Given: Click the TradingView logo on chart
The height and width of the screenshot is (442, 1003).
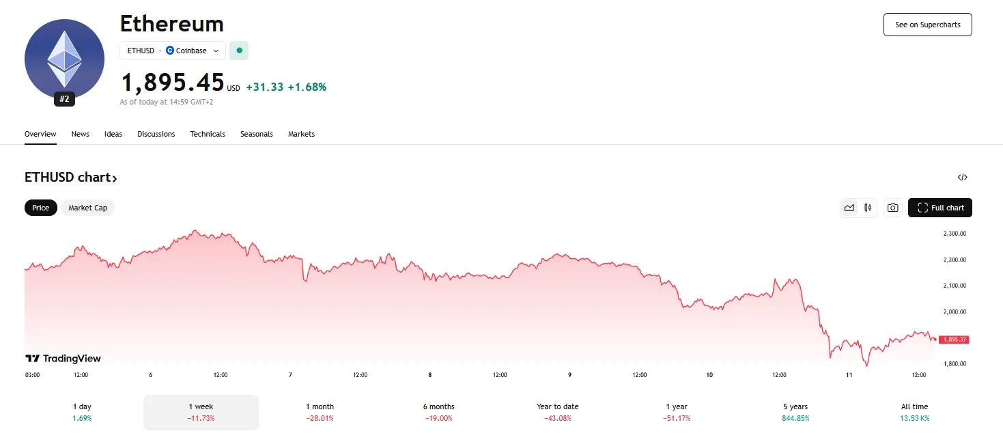Looking at the screenshot, I should pyautogui.click(x=63, y=359).
